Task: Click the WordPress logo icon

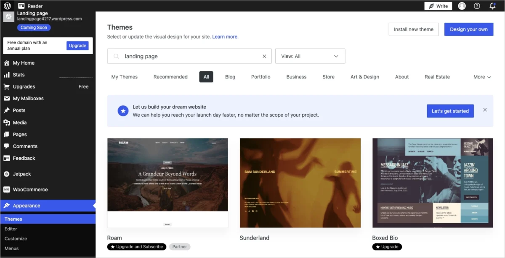Action: (x=7, y=6)
